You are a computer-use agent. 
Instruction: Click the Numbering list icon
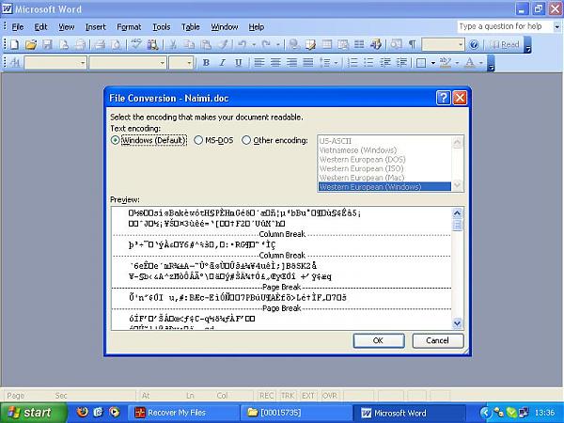[x=352, y=63]
